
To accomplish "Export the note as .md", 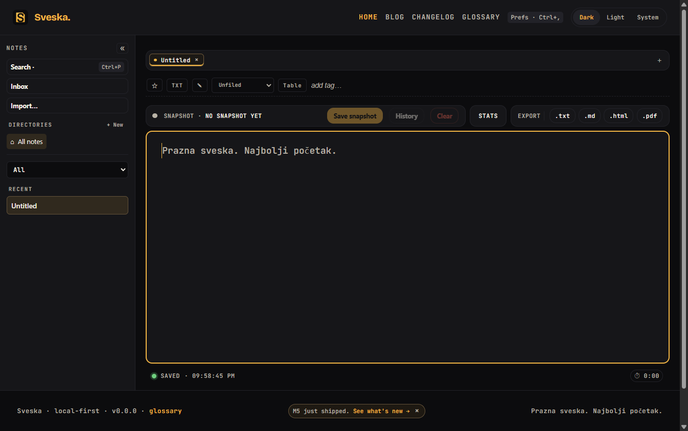I will (x=590, y=116).
